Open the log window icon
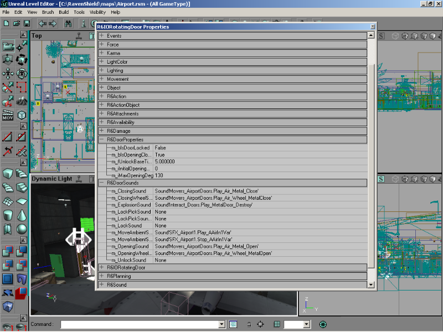This screenshot has width=443, height=332. [x=233, y=324]
